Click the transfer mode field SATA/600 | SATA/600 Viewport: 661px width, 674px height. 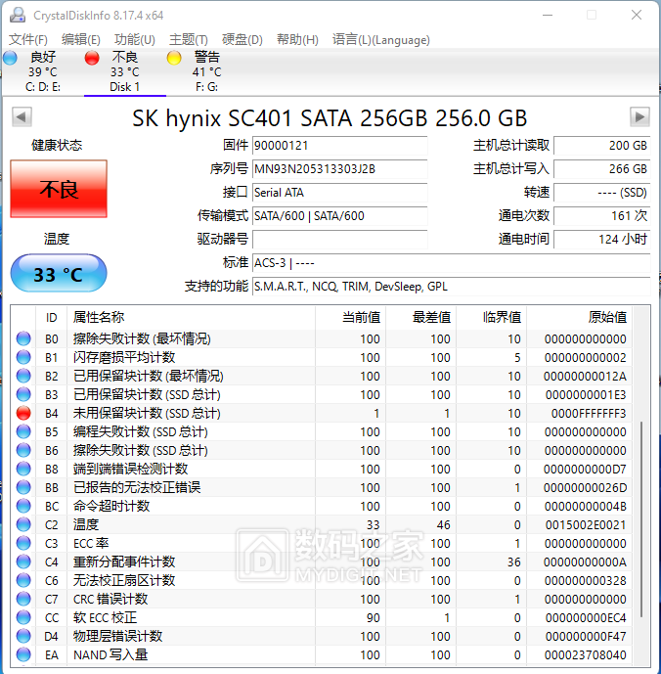pyautogui.click(x=339, y=215)
